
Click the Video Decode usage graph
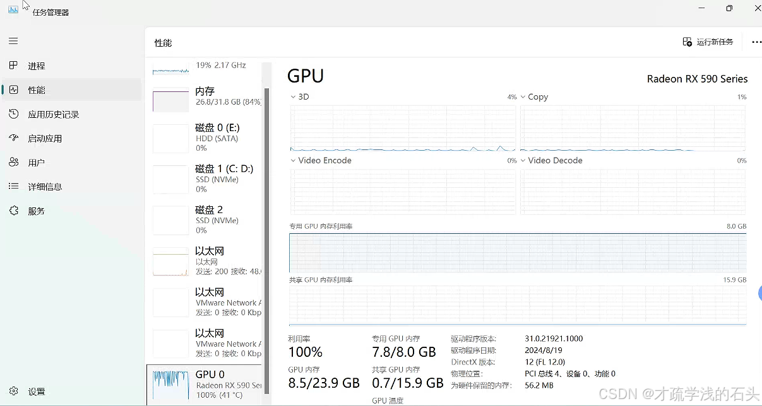633,191
